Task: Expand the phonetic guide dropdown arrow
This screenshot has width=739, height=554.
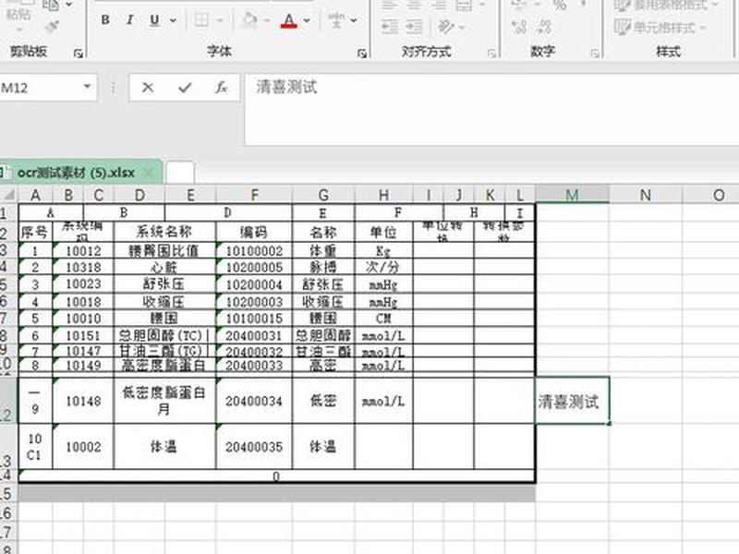Action: tap(354, 20)
